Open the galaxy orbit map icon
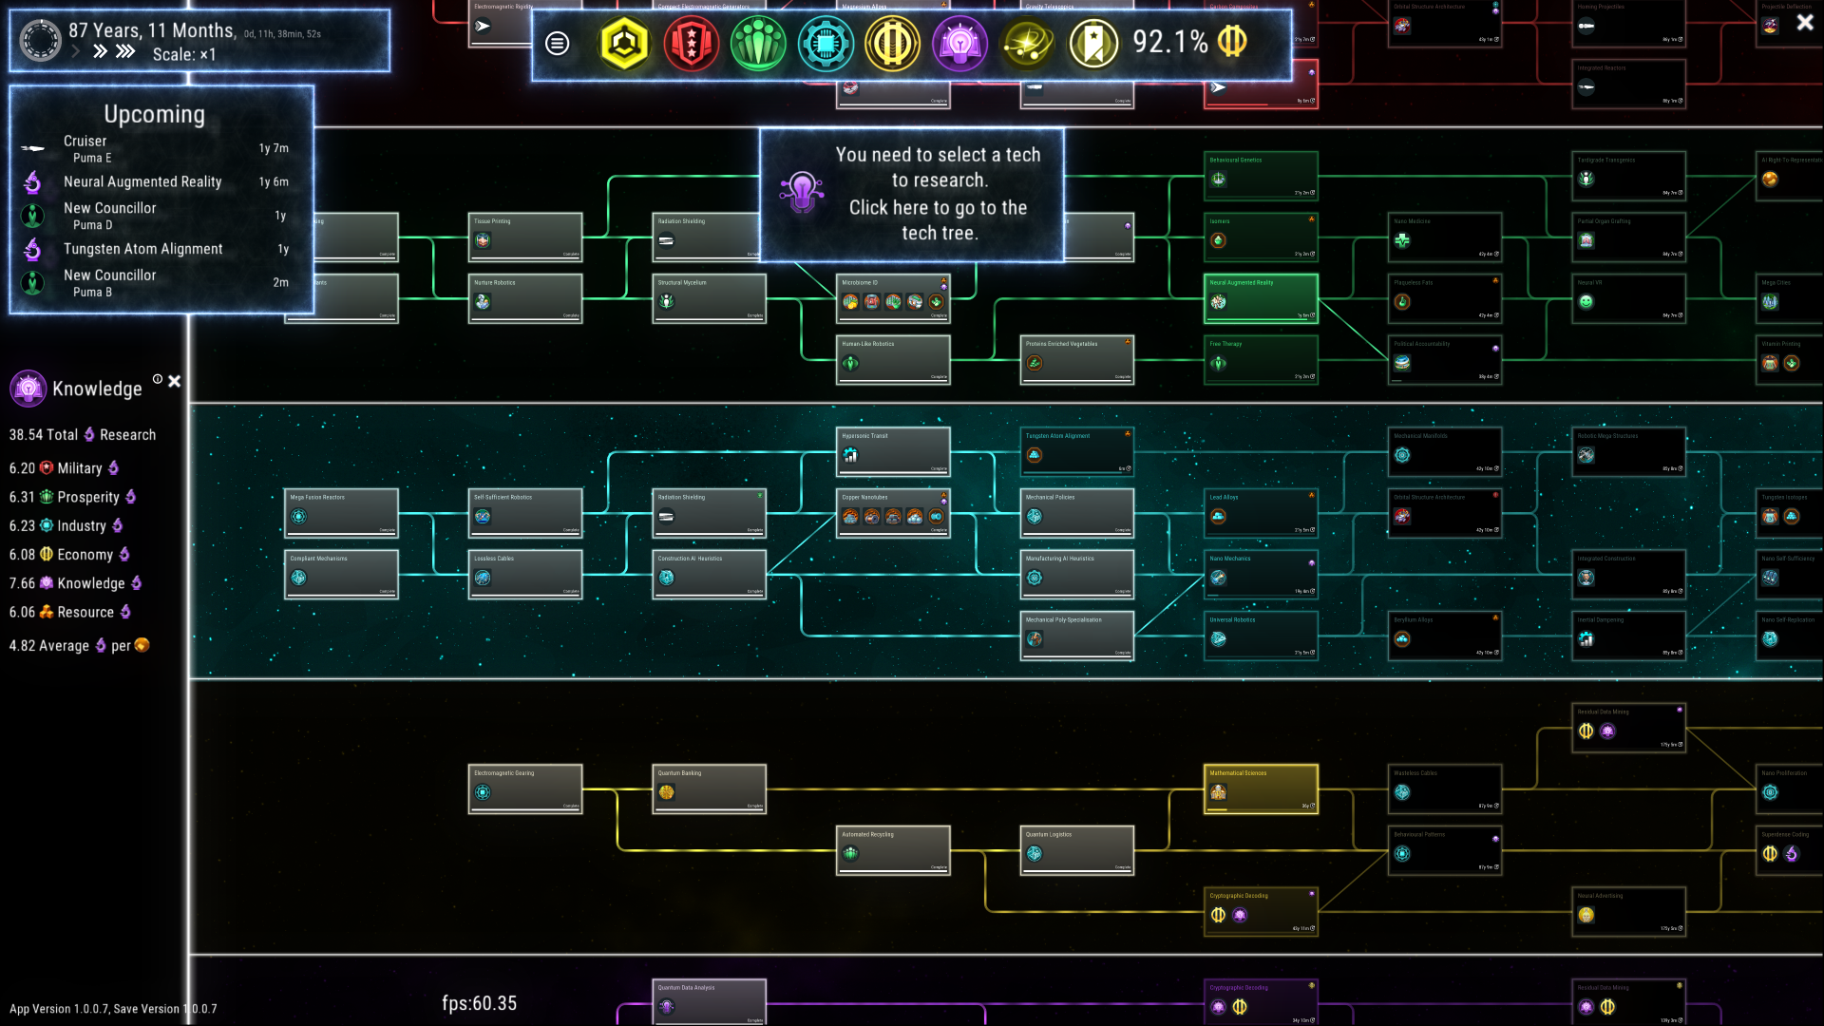Viewport: 1824px width, 1026px height. point(1027,43)
